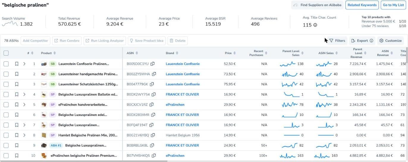
Task: Bookmark row 2 Lauensteiner handgemachte Praline
Action: [17, 74]
